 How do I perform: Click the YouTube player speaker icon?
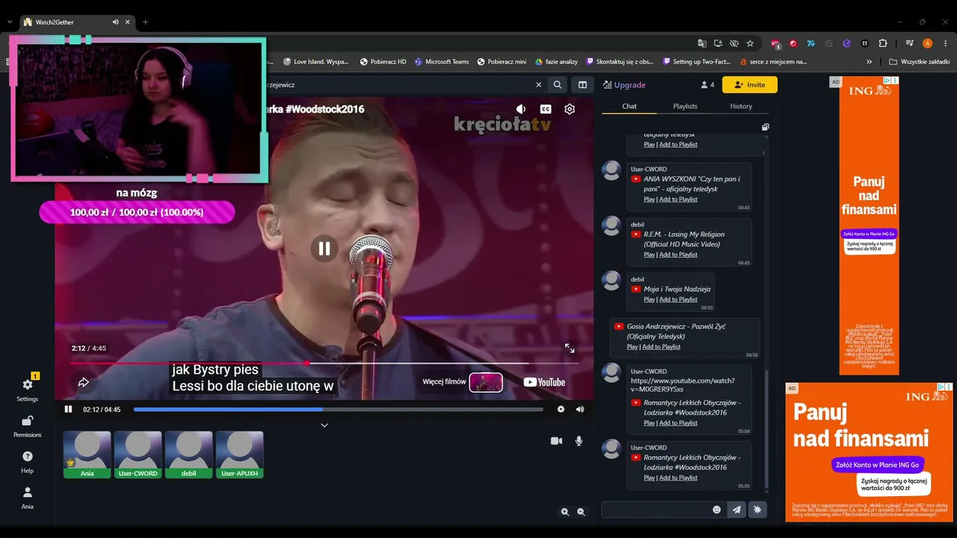[x=521, y=109]
